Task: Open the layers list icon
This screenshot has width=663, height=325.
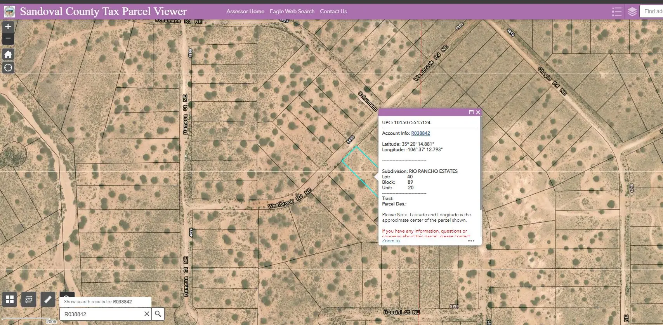Action: pos(632,12)
